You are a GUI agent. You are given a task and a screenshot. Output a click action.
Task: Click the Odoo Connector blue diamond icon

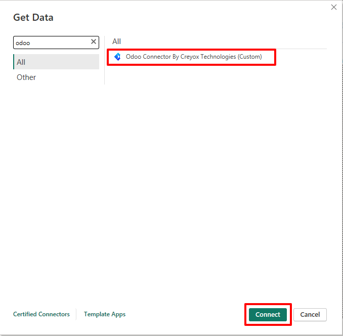point(117,57)
